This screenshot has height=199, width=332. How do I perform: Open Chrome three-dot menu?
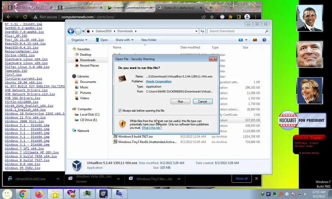tap(256, 17)
